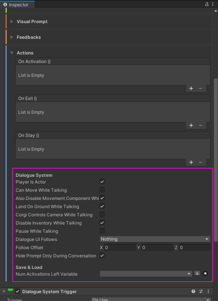This screenshot has width=218, height=301.
Task: Toggle Disable Inventory While Talking
Action: pos(102,223)
